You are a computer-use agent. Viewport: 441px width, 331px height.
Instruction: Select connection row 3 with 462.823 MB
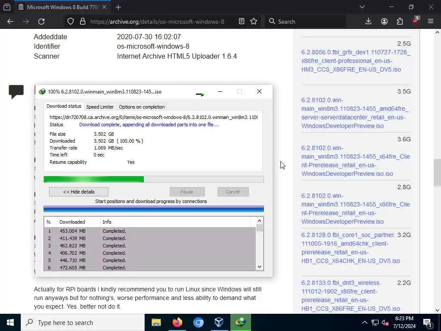click(x=150, y=245)
